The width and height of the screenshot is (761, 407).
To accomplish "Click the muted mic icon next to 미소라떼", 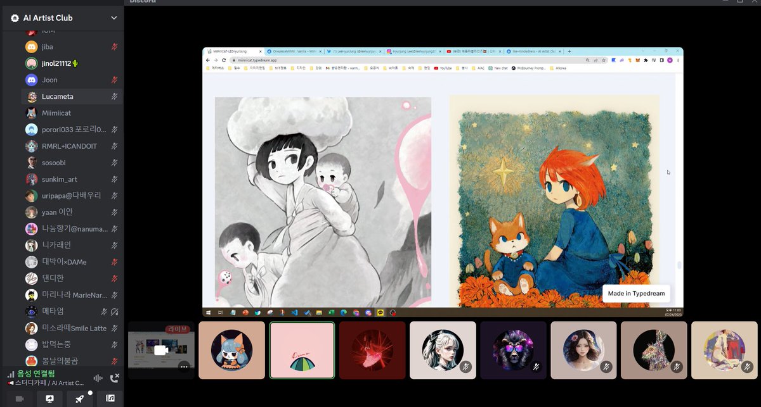I will tap(115, 328).
